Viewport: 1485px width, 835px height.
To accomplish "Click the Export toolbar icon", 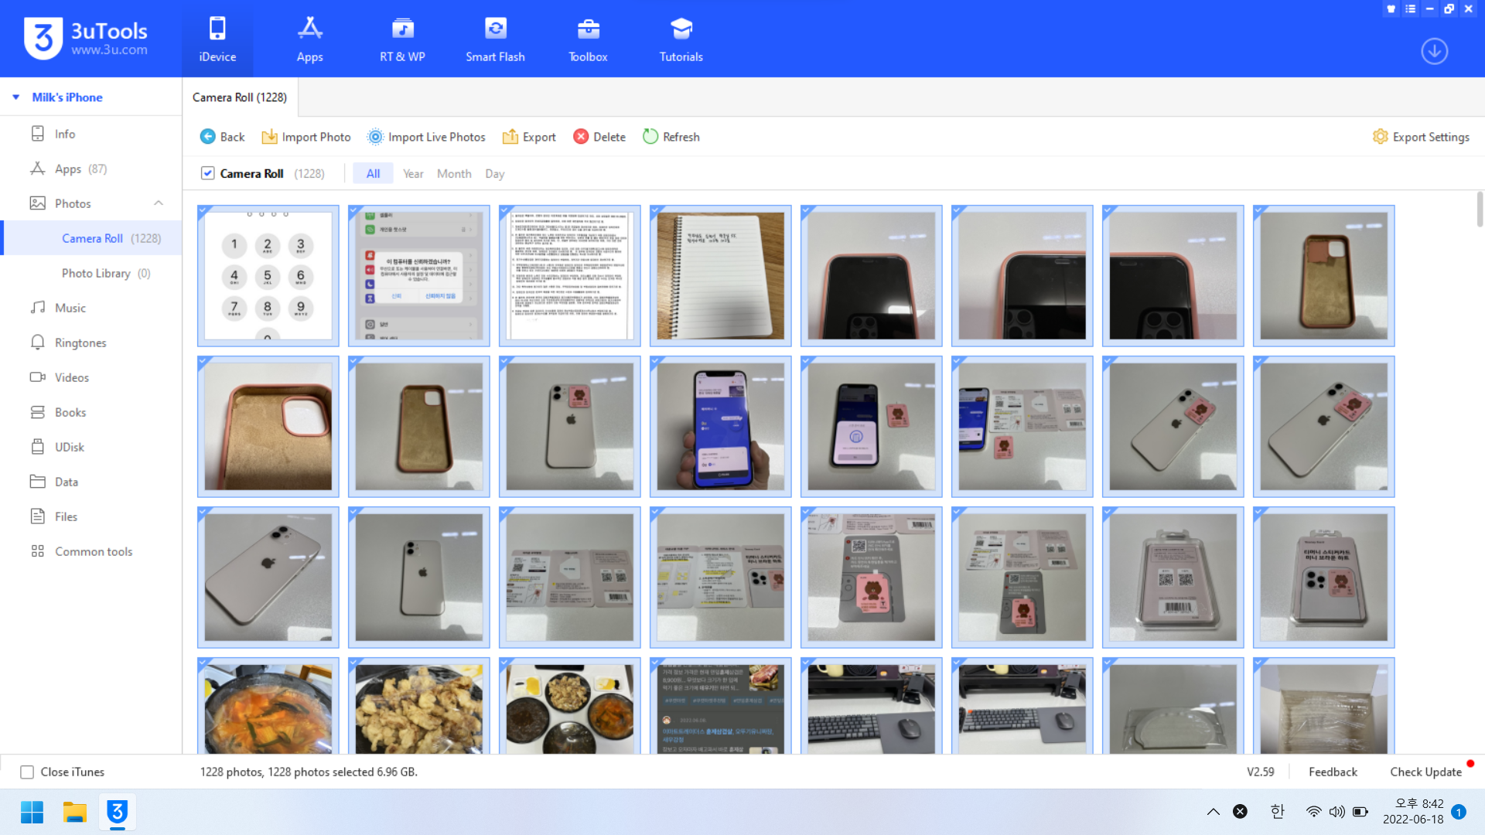I will pyautogui.click(x=510, y=137).
